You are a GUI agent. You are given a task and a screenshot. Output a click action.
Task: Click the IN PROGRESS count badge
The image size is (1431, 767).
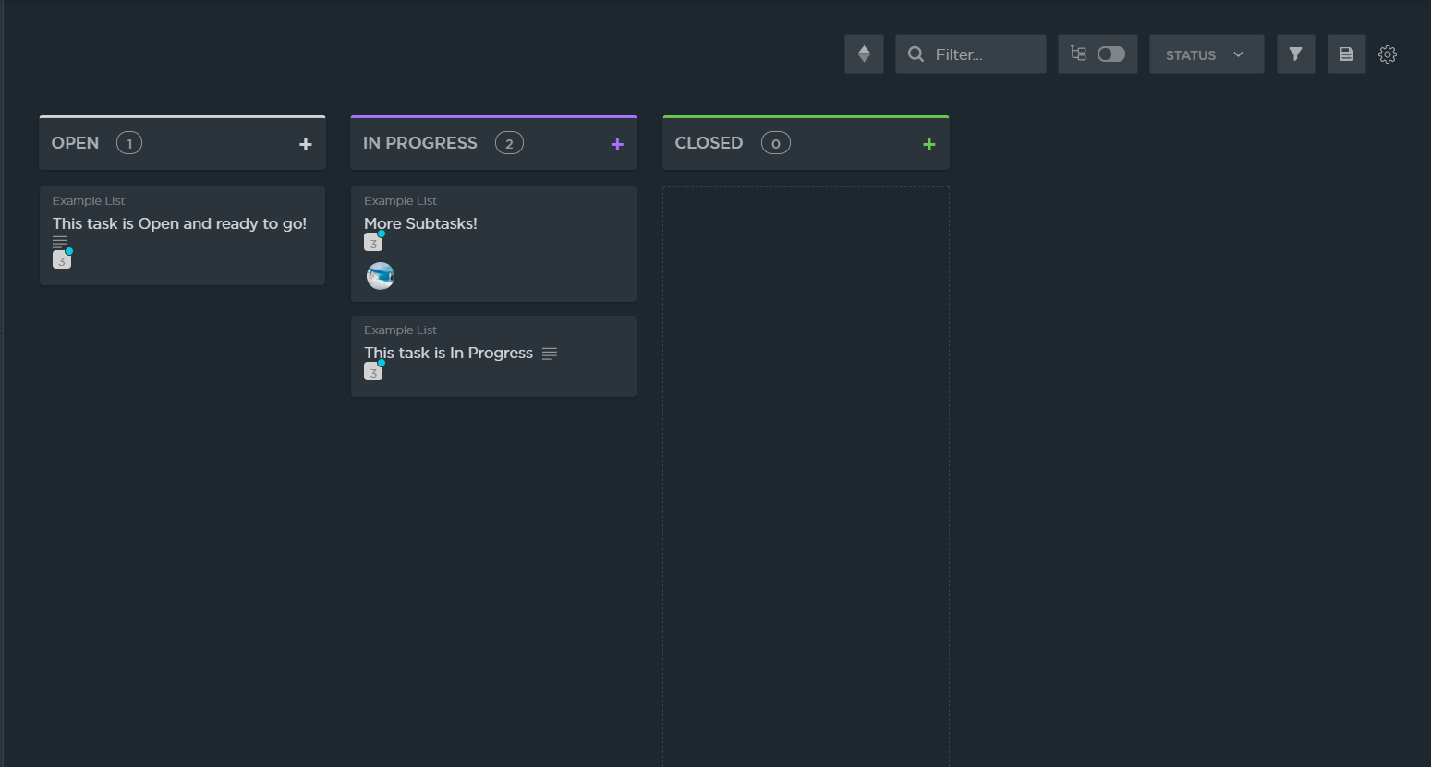coord(509,143)
